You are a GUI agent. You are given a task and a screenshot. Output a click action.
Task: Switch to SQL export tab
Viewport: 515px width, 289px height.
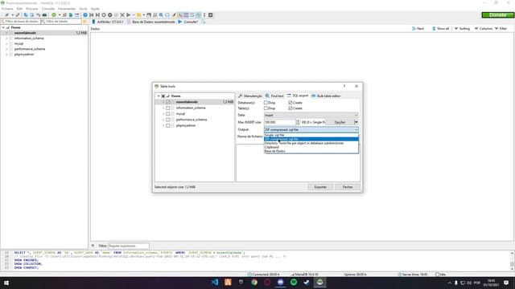(x=298, y=96)
